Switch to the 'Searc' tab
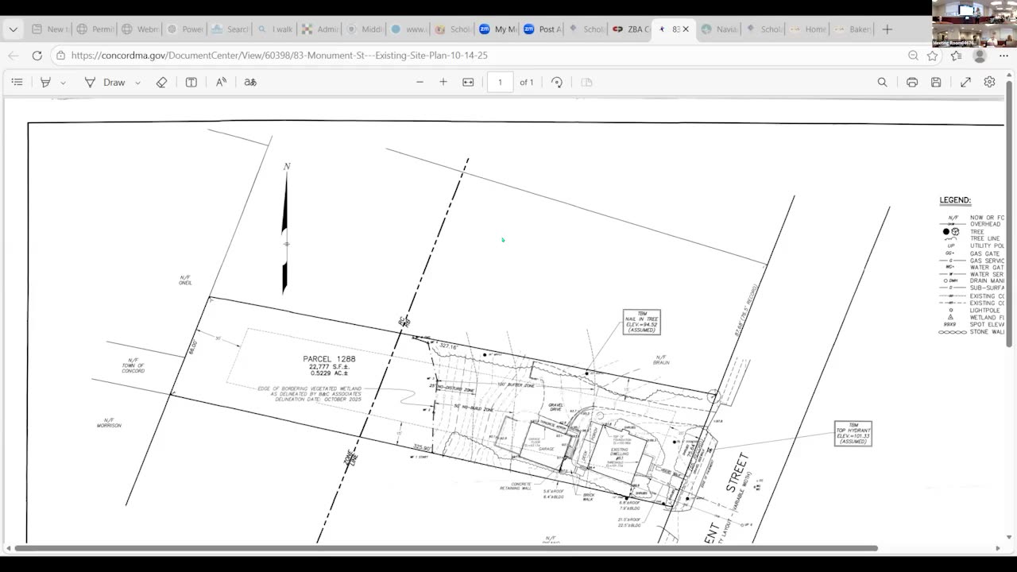 (x=230, y=29)
